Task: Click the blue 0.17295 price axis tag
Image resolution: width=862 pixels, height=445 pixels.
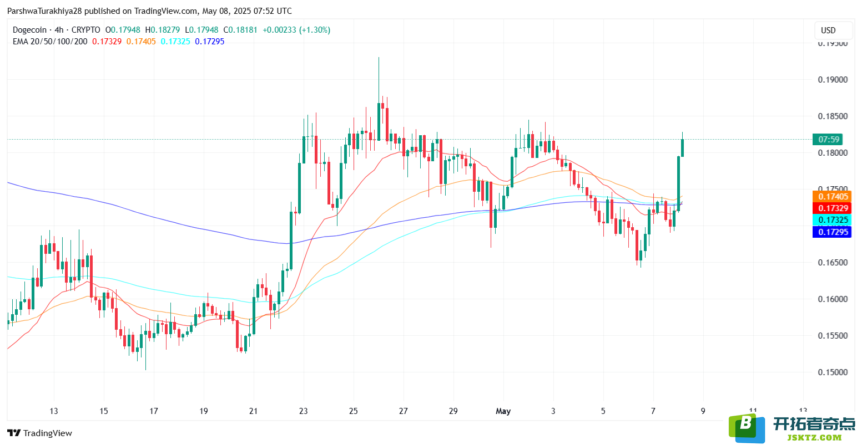Action: 831,232
